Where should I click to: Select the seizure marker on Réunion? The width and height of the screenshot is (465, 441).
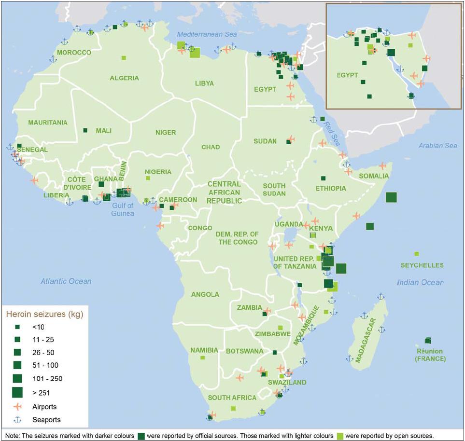pyautogui.click(x=427, y=341)
